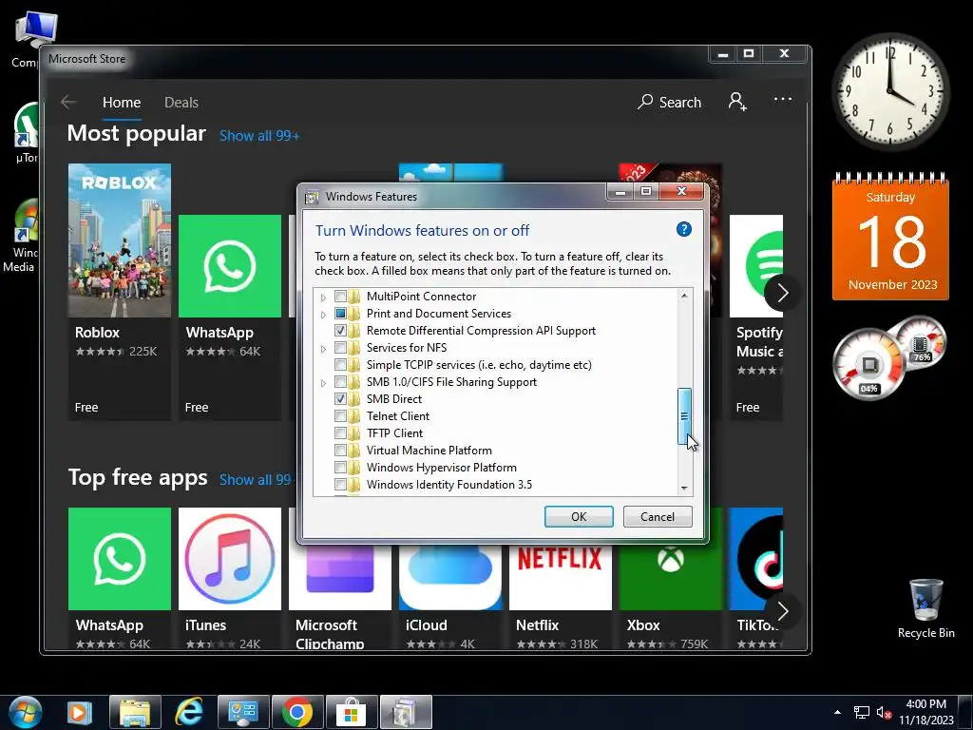973x730 pixels.
Task: Uncheck the SMB Direct checkbox
Action: pyautogui.click(x=340, y=399)
